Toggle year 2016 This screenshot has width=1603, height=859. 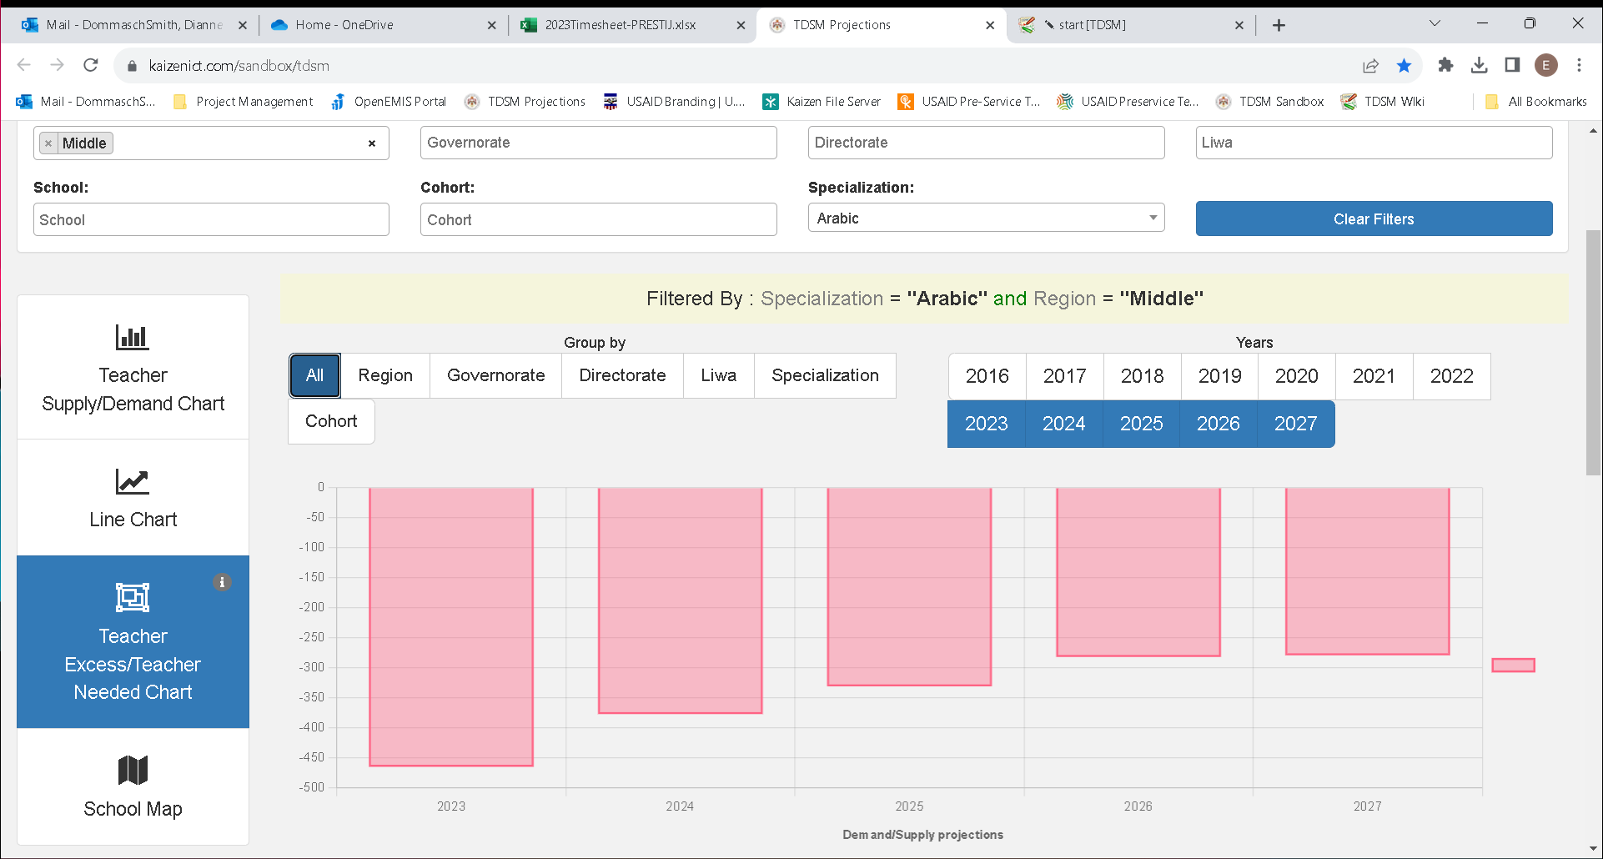coord(987,376)
